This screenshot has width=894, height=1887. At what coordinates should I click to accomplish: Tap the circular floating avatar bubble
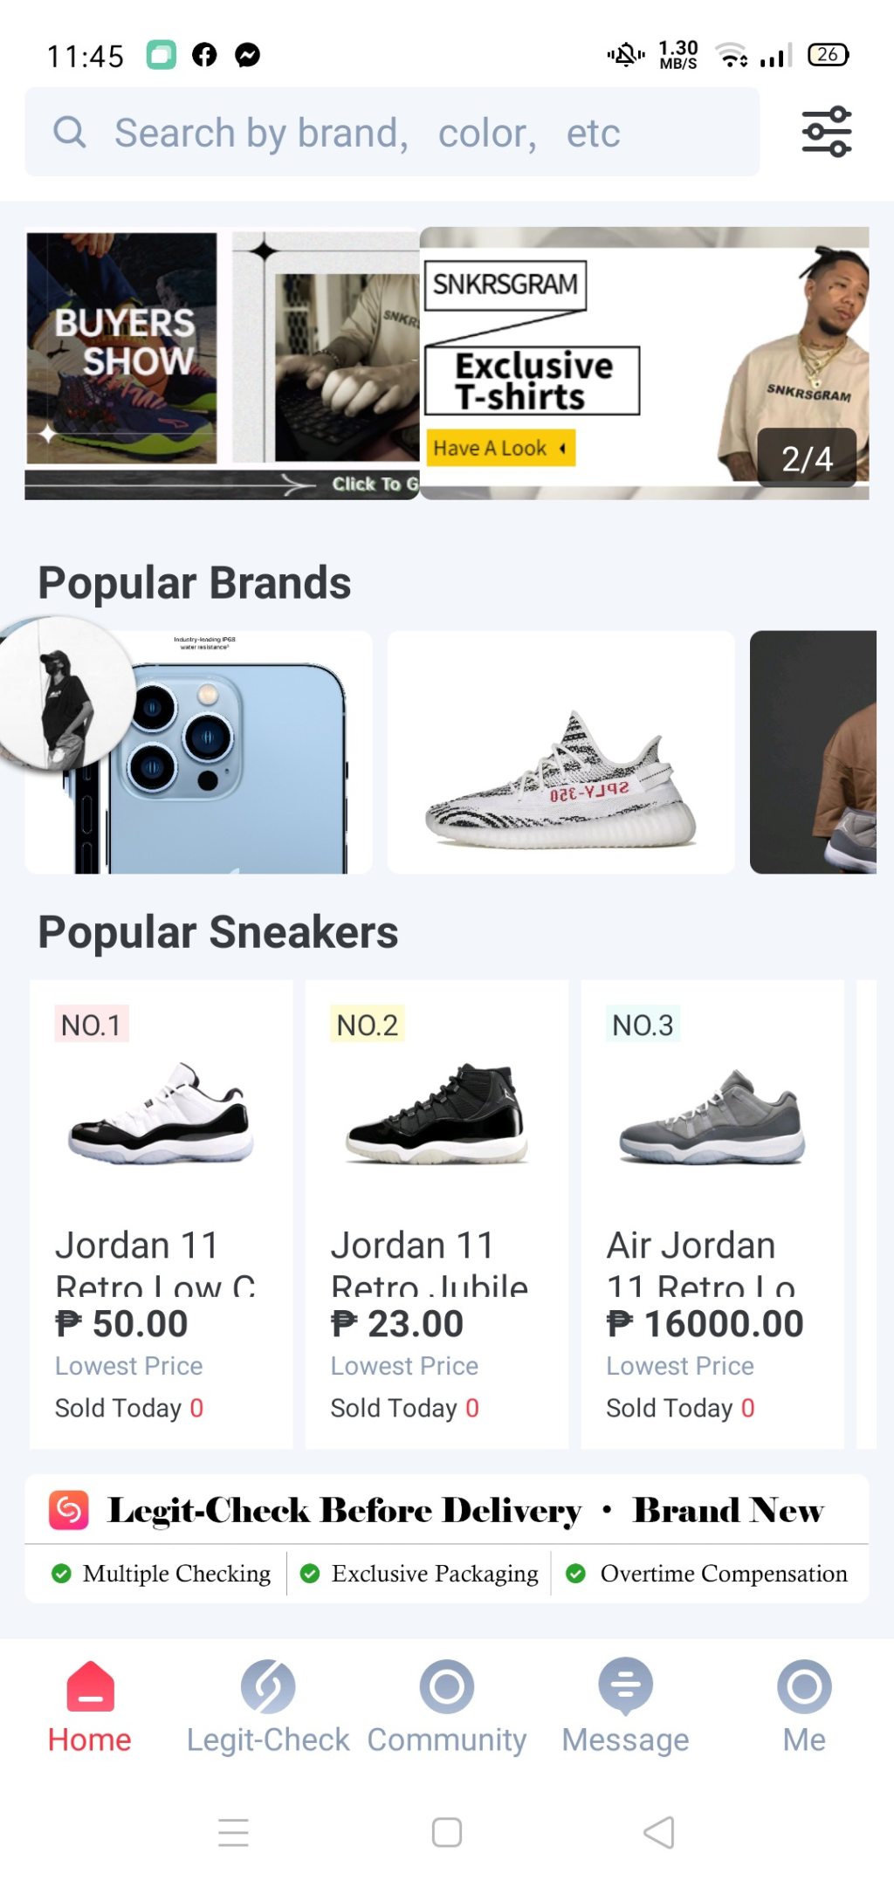[66, 694]
